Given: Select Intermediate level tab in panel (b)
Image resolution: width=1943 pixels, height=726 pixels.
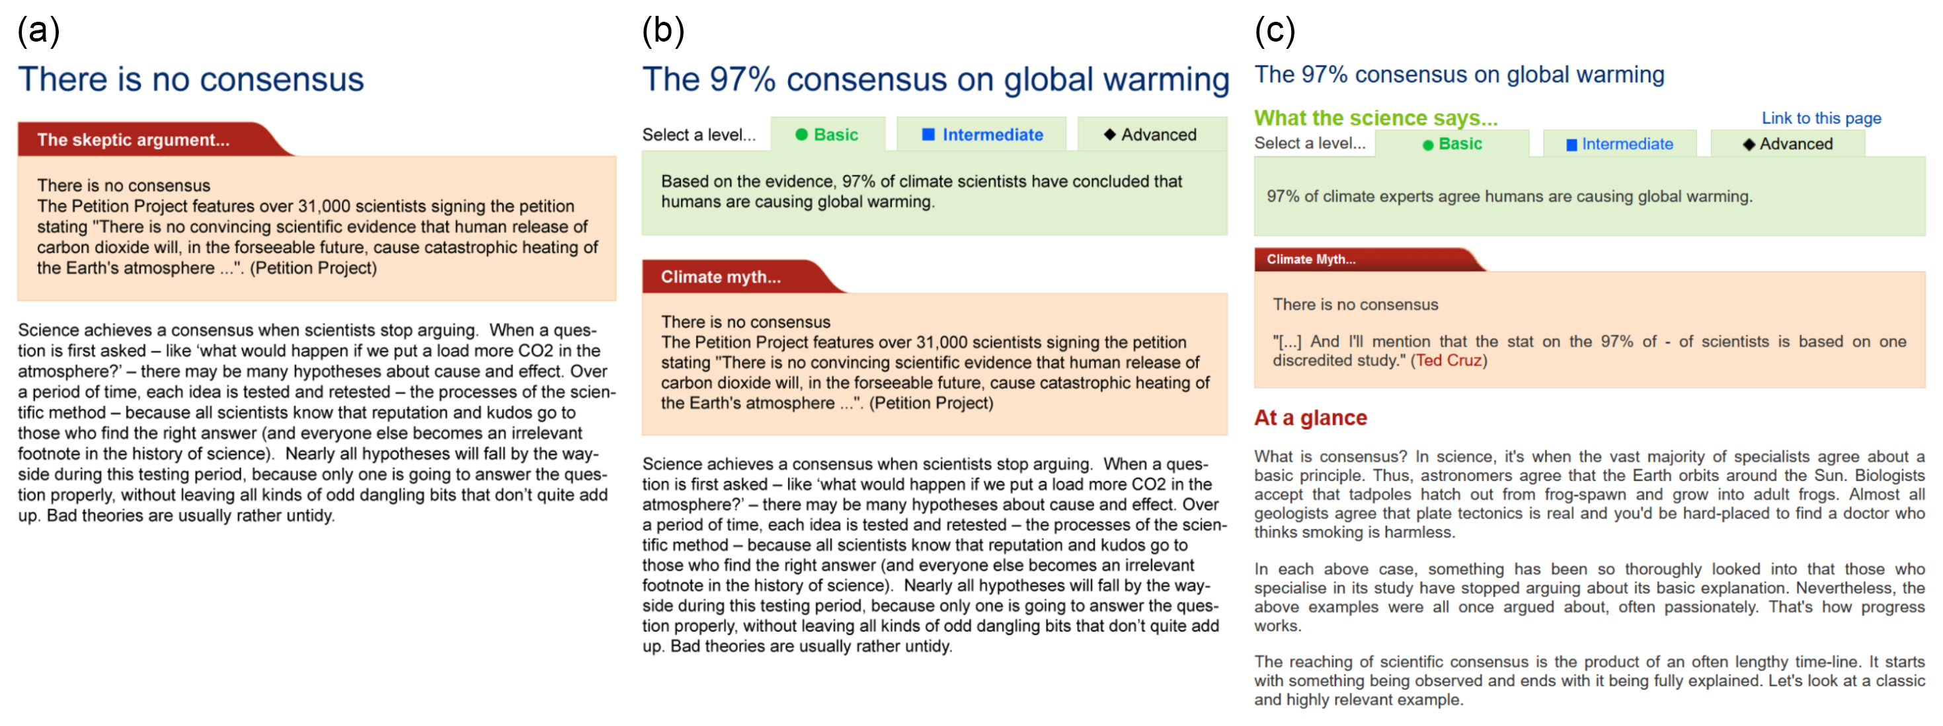Looking at the screenshot, I should tap(981, 135).
